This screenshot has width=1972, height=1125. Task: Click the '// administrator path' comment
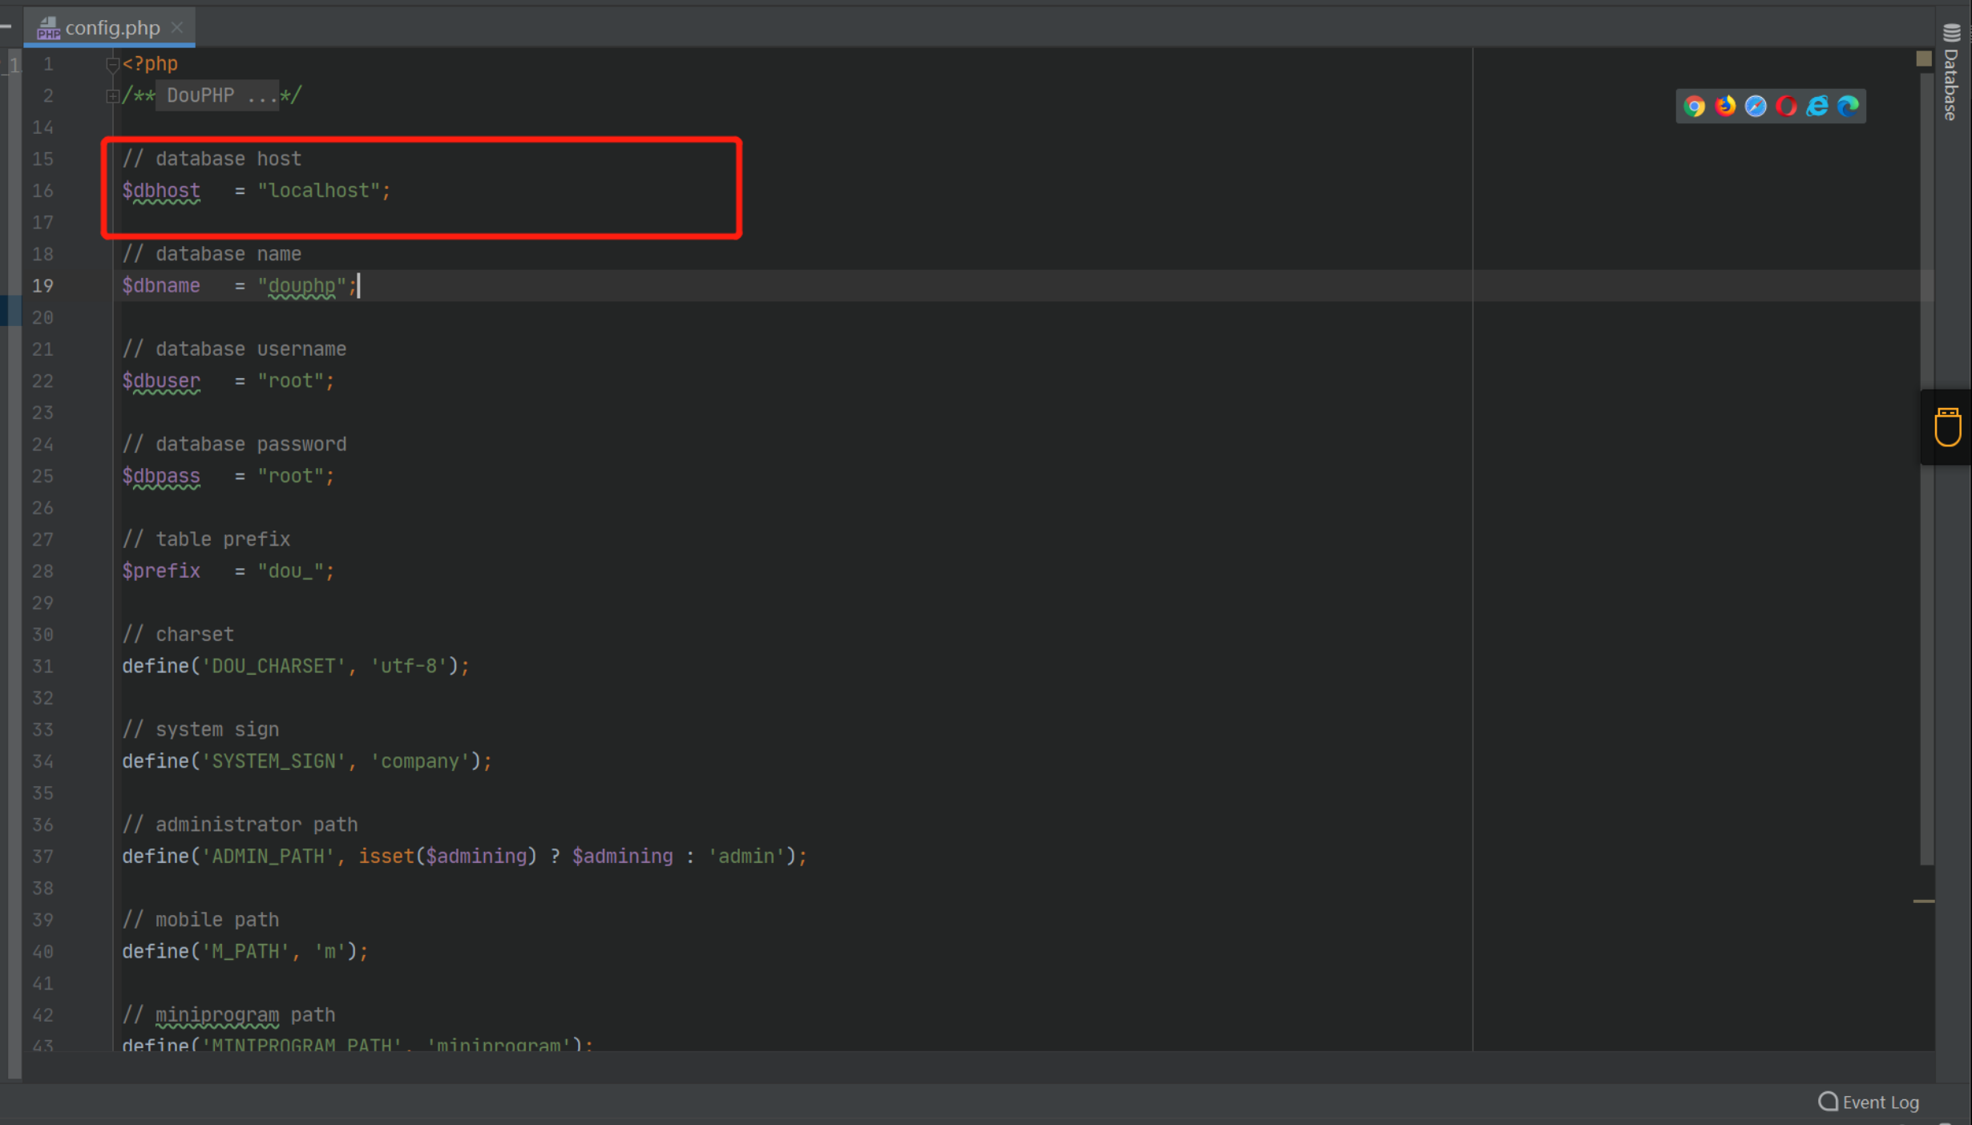pos(240,825)
